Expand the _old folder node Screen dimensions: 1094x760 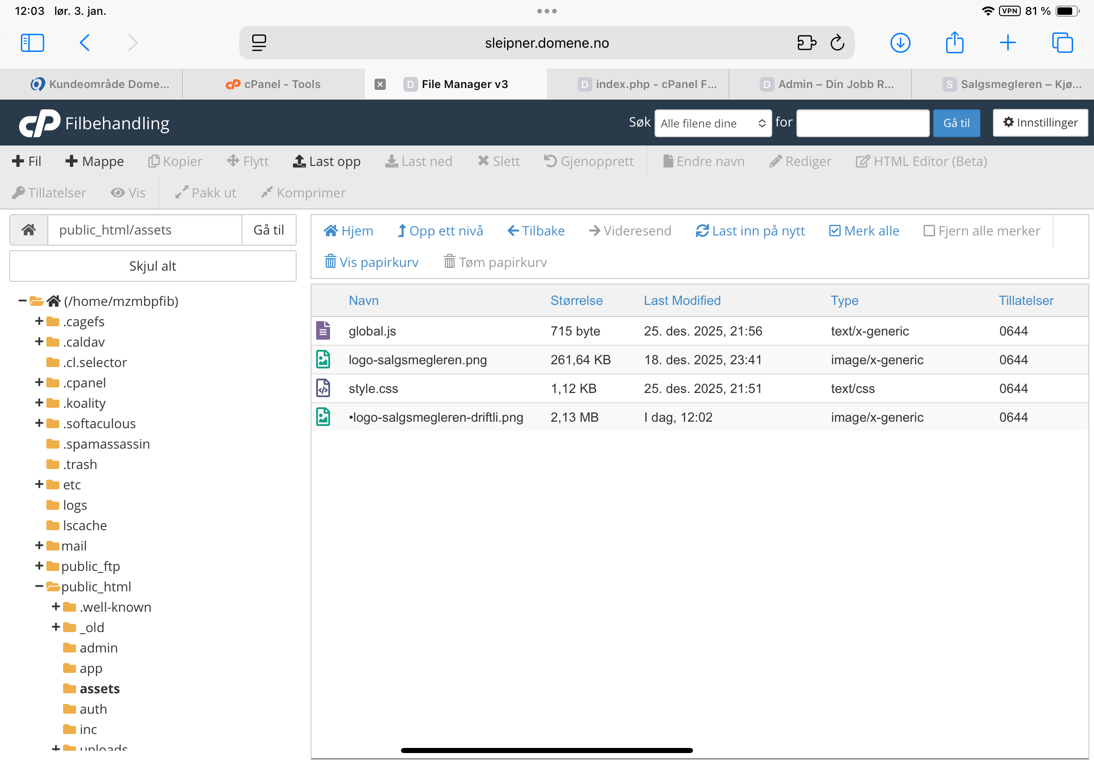(56, 627)
